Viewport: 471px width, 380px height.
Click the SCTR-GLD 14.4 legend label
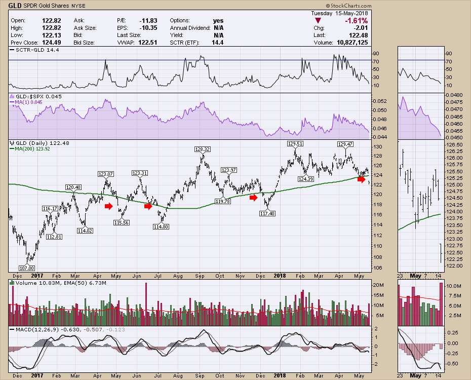(37, 50)
